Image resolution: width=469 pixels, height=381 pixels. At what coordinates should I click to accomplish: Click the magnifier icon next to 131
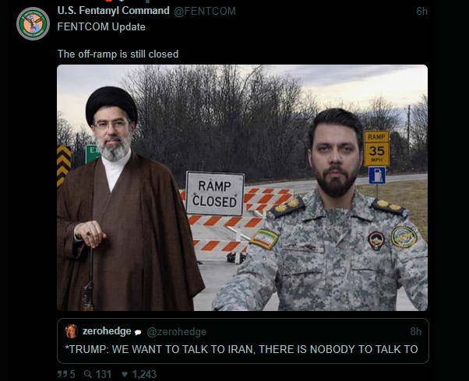coord(88,374)
